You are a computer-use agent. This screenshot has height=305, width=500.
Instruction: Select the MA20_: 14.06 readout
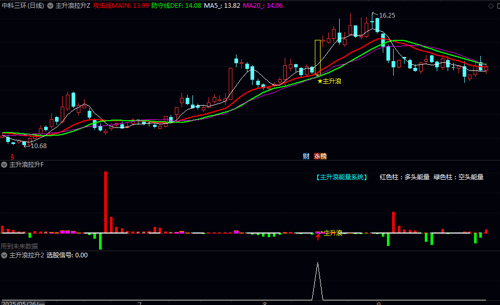[263, 5]
